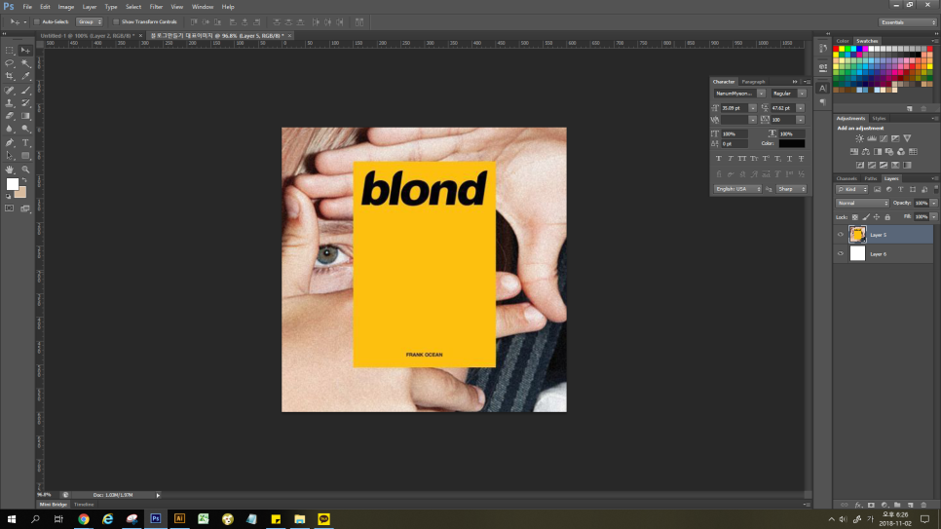This screenshot has width=941, height=529.
Task: Open the font size dropdown arrow
Action: (753, 108)
